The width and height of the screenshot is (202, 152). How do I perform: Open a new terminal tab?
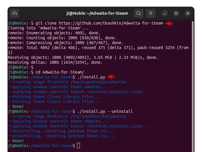[x=14, y=13]
